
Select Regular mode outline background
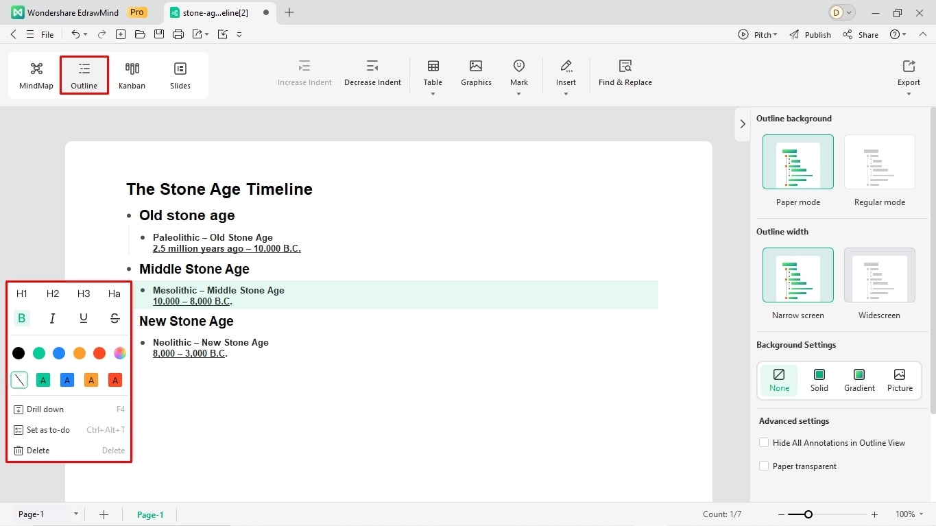[x=880, y=162]
